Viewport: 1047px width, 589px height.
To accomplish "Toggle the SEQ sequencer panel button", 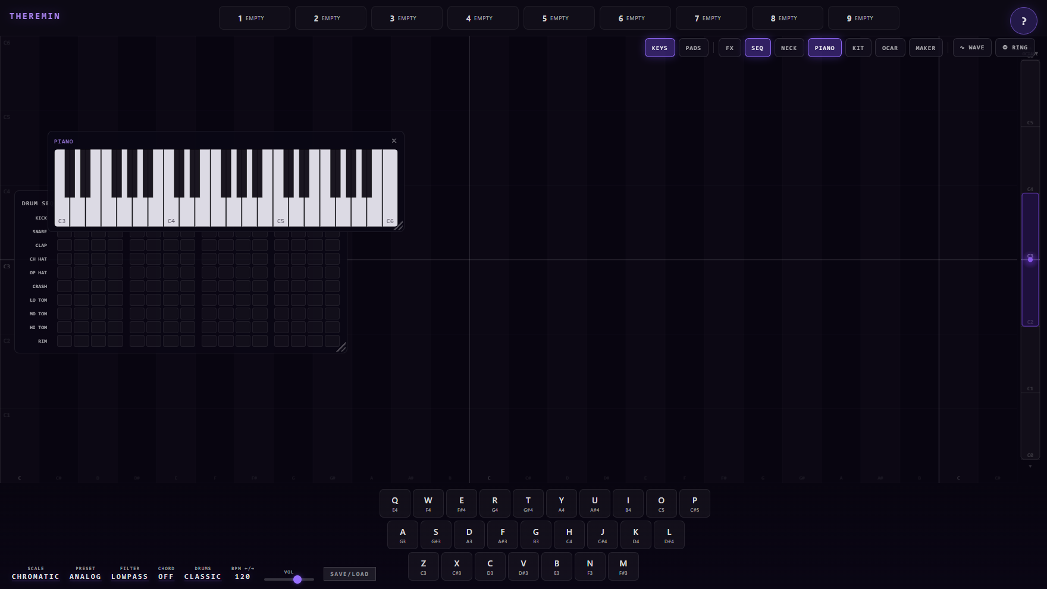I will tap(757, 48).
